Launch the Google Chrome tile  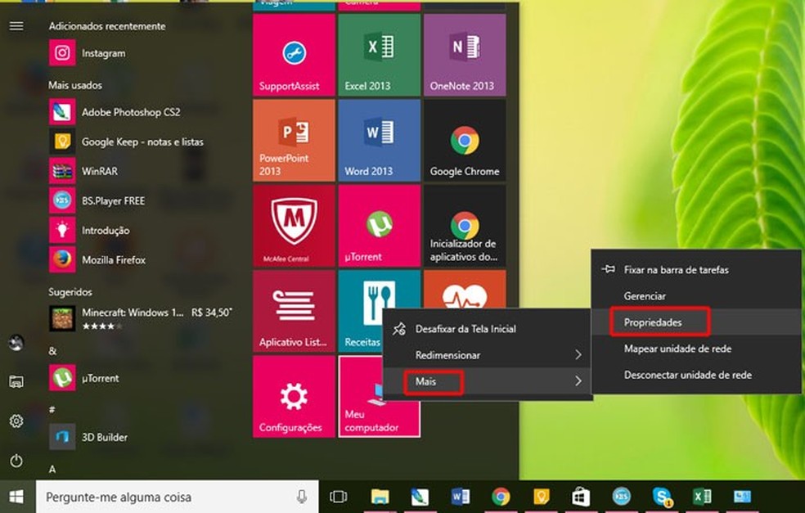point(465,140)
